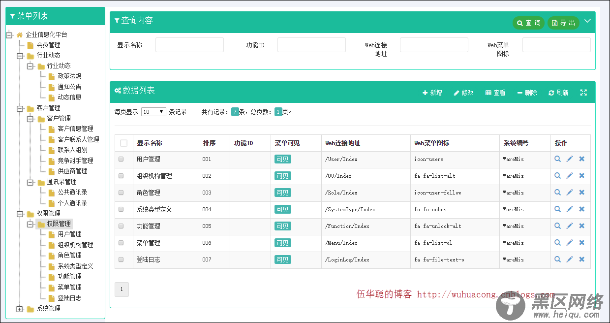Remove 角色管理 row via X icon
Viewport: 610px width, 323px height.
[x=581, y=193]
